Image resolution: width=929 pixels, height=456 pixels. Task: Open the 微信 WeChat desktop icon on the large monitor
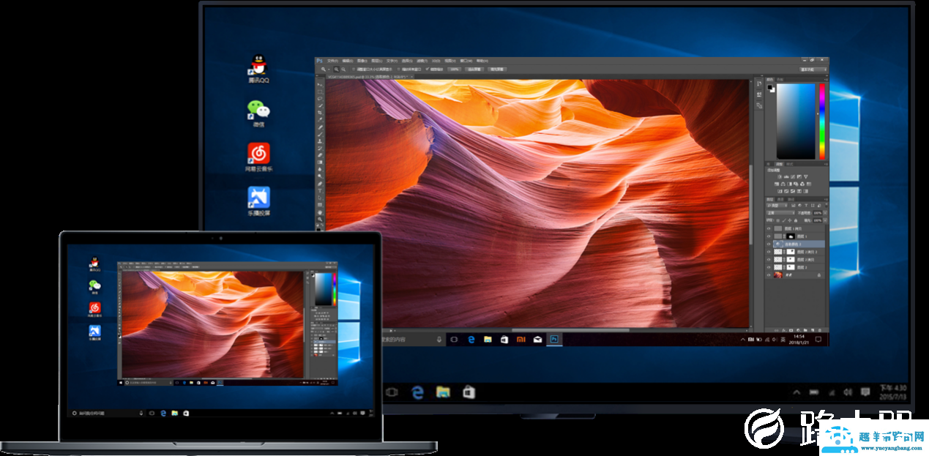point(258,111)
